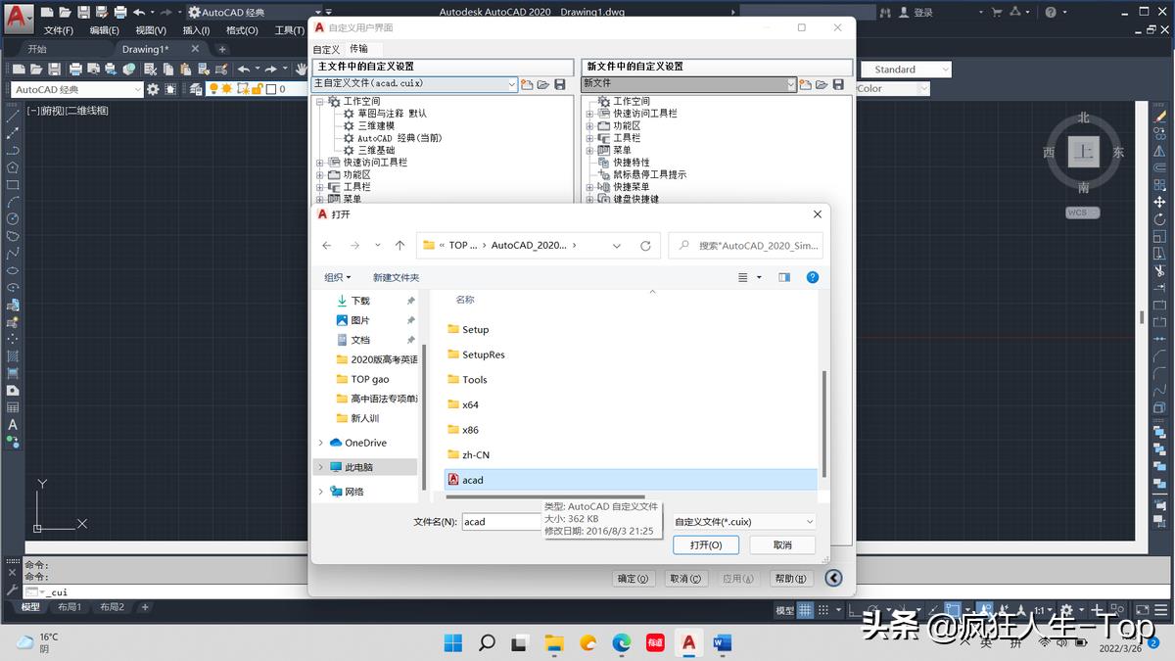Open Standard style dropdown
The image size is (1175, 661).
(906, 70)
